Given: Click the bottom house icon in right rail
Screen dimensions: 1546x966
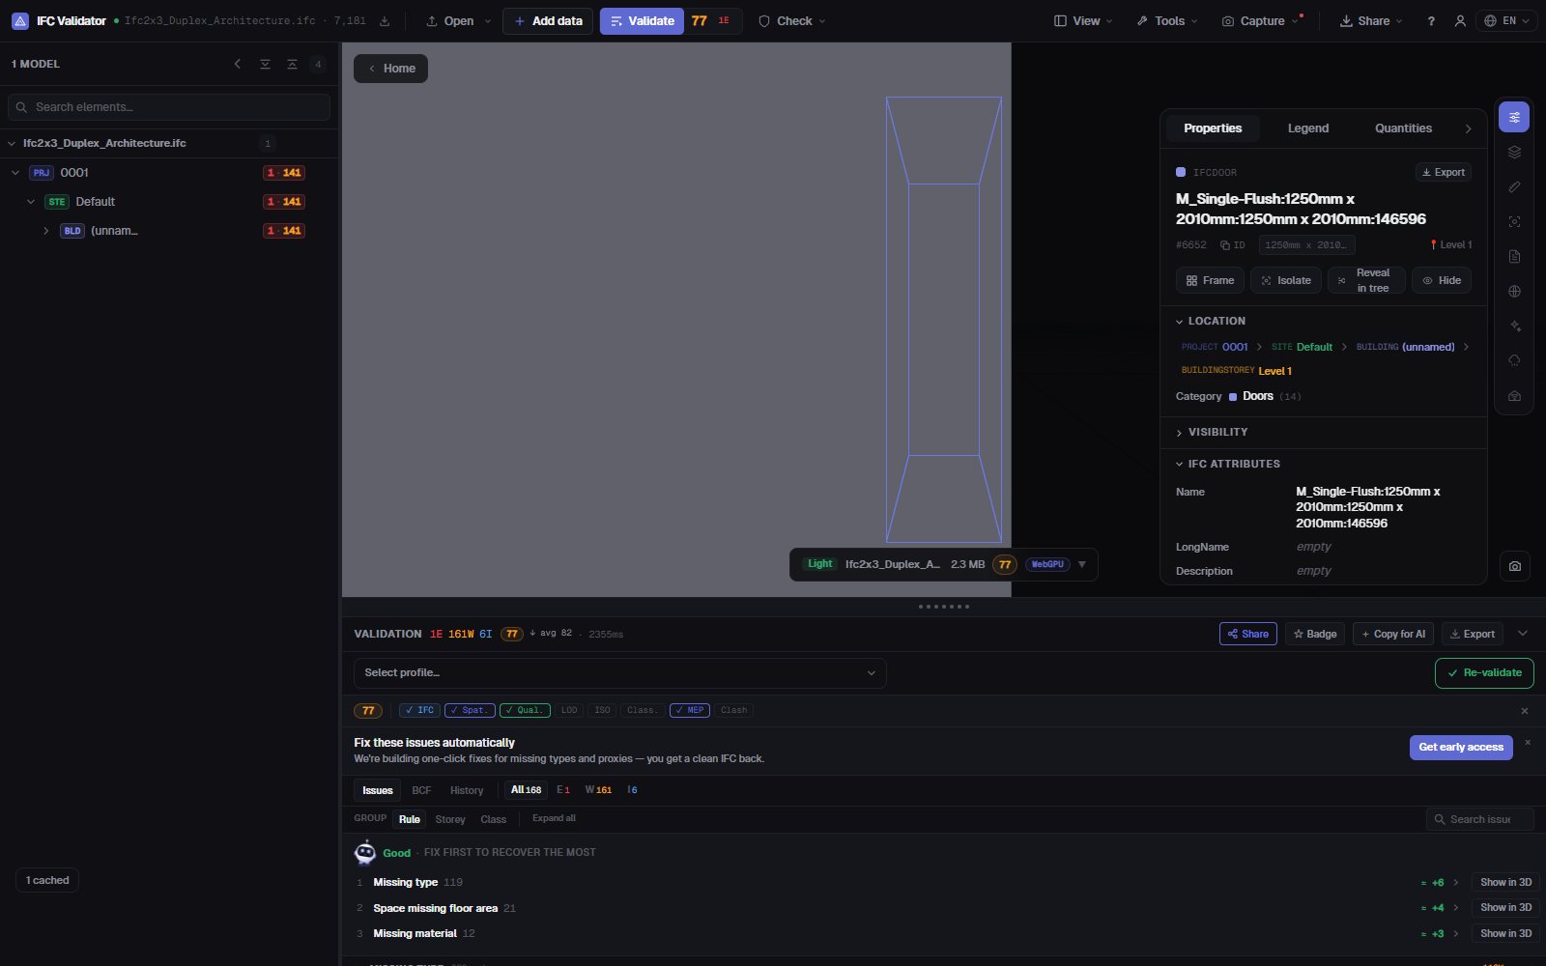Looking at the screenshot, I should [1514, 396].
